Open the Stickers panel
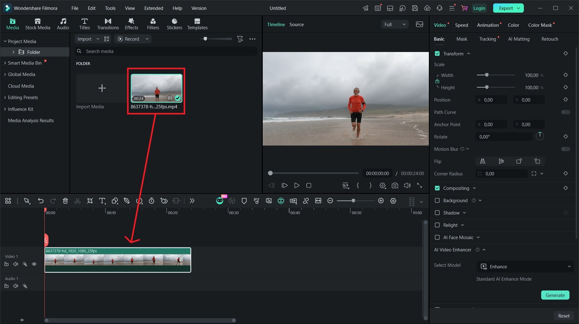Screen dimensions: 579x324 (174, 24)
